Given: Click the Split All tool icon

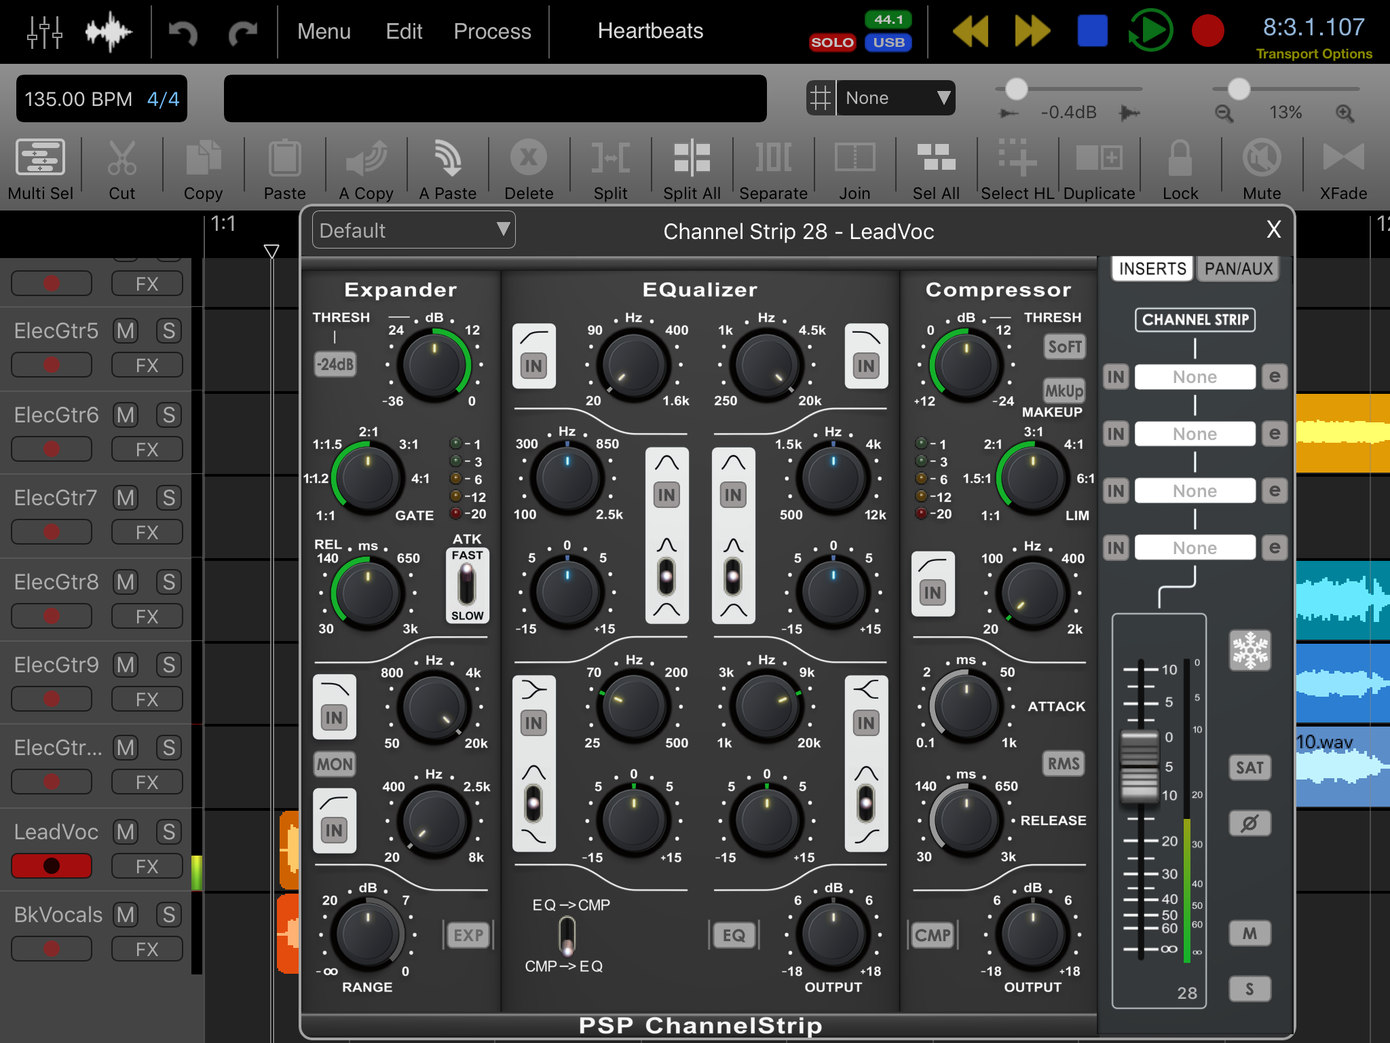Looking at the screenshot, I should click(692, 158).
